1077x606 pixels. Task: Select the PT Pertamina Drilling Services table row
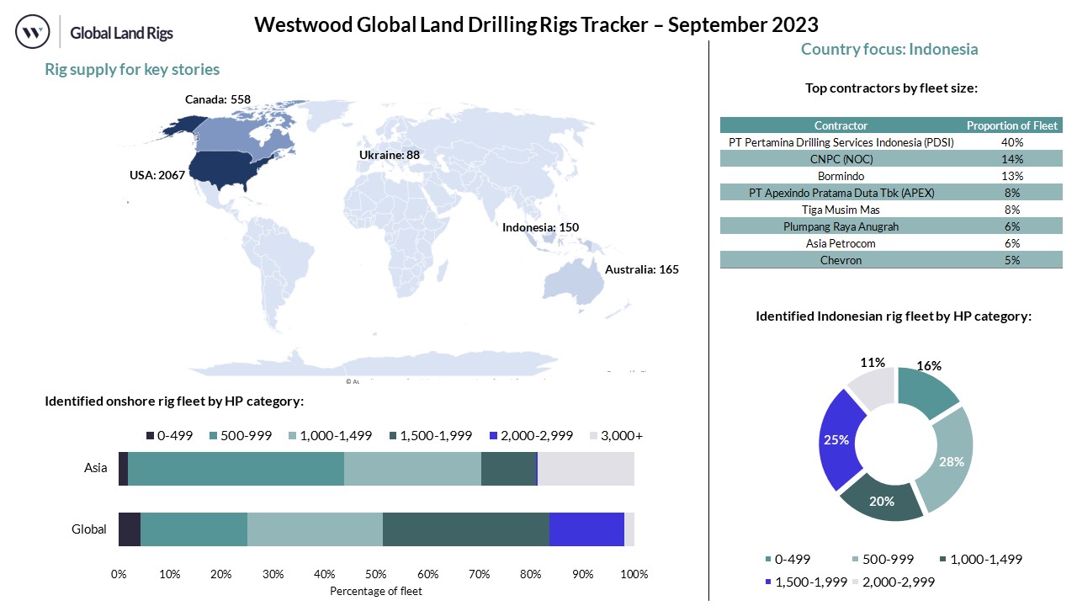[891, 142]
